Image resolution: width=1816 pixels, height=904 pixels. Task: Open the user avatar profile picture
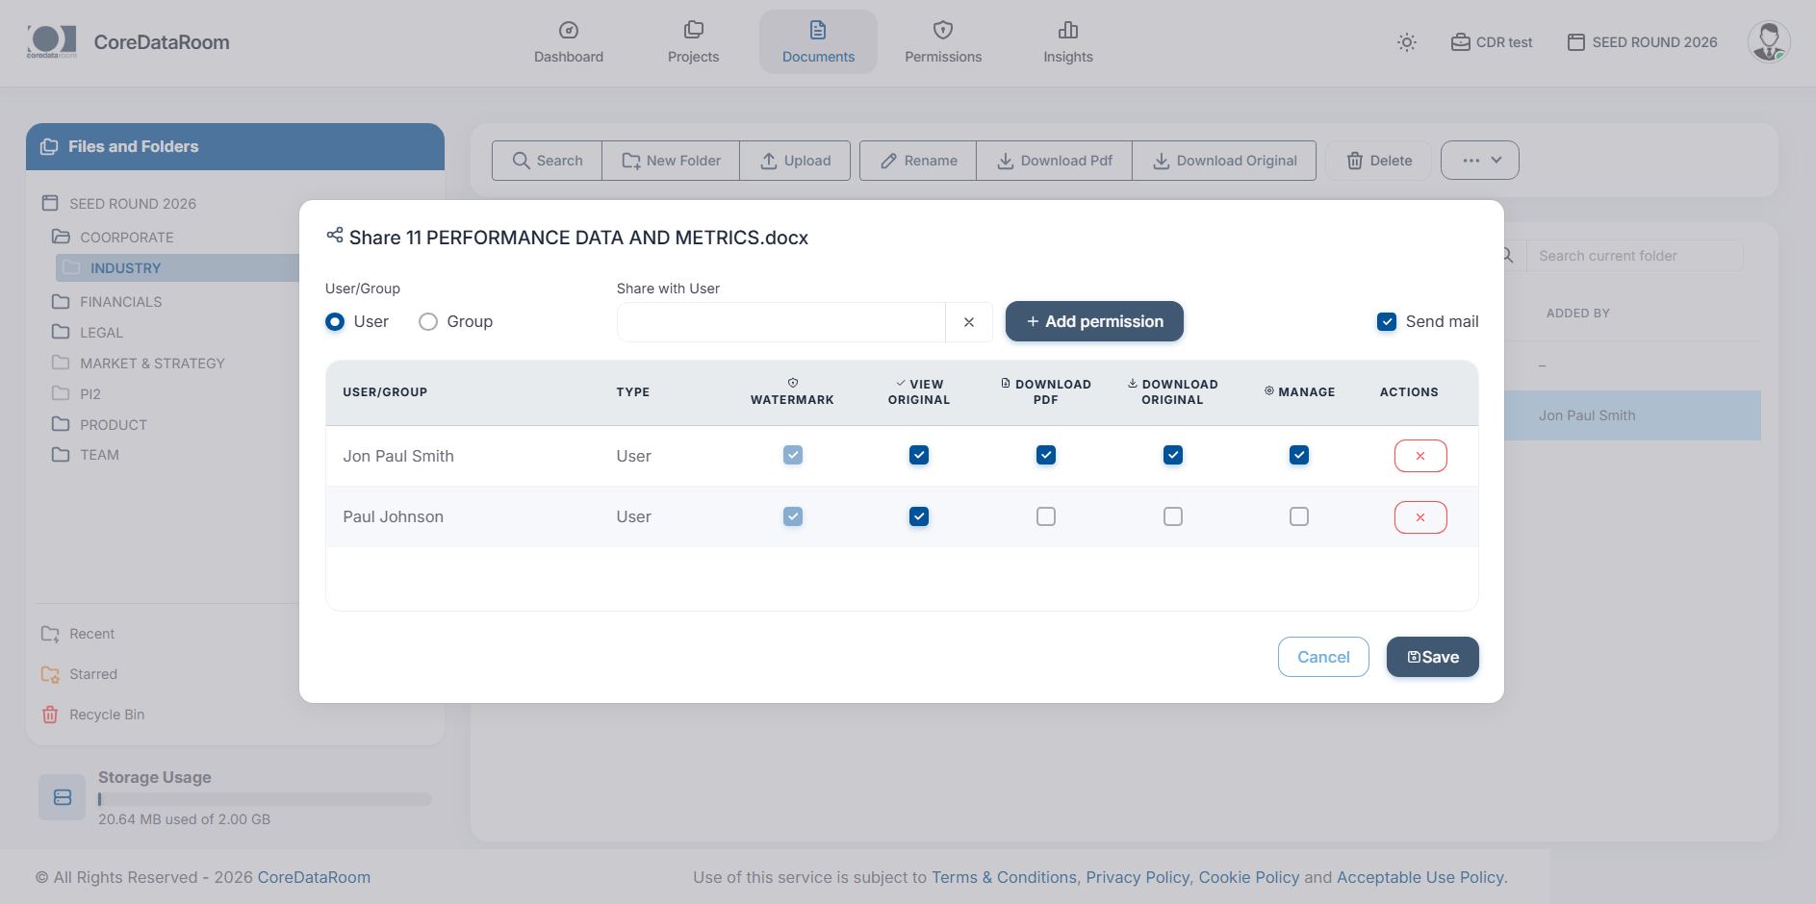point(1769,42)
